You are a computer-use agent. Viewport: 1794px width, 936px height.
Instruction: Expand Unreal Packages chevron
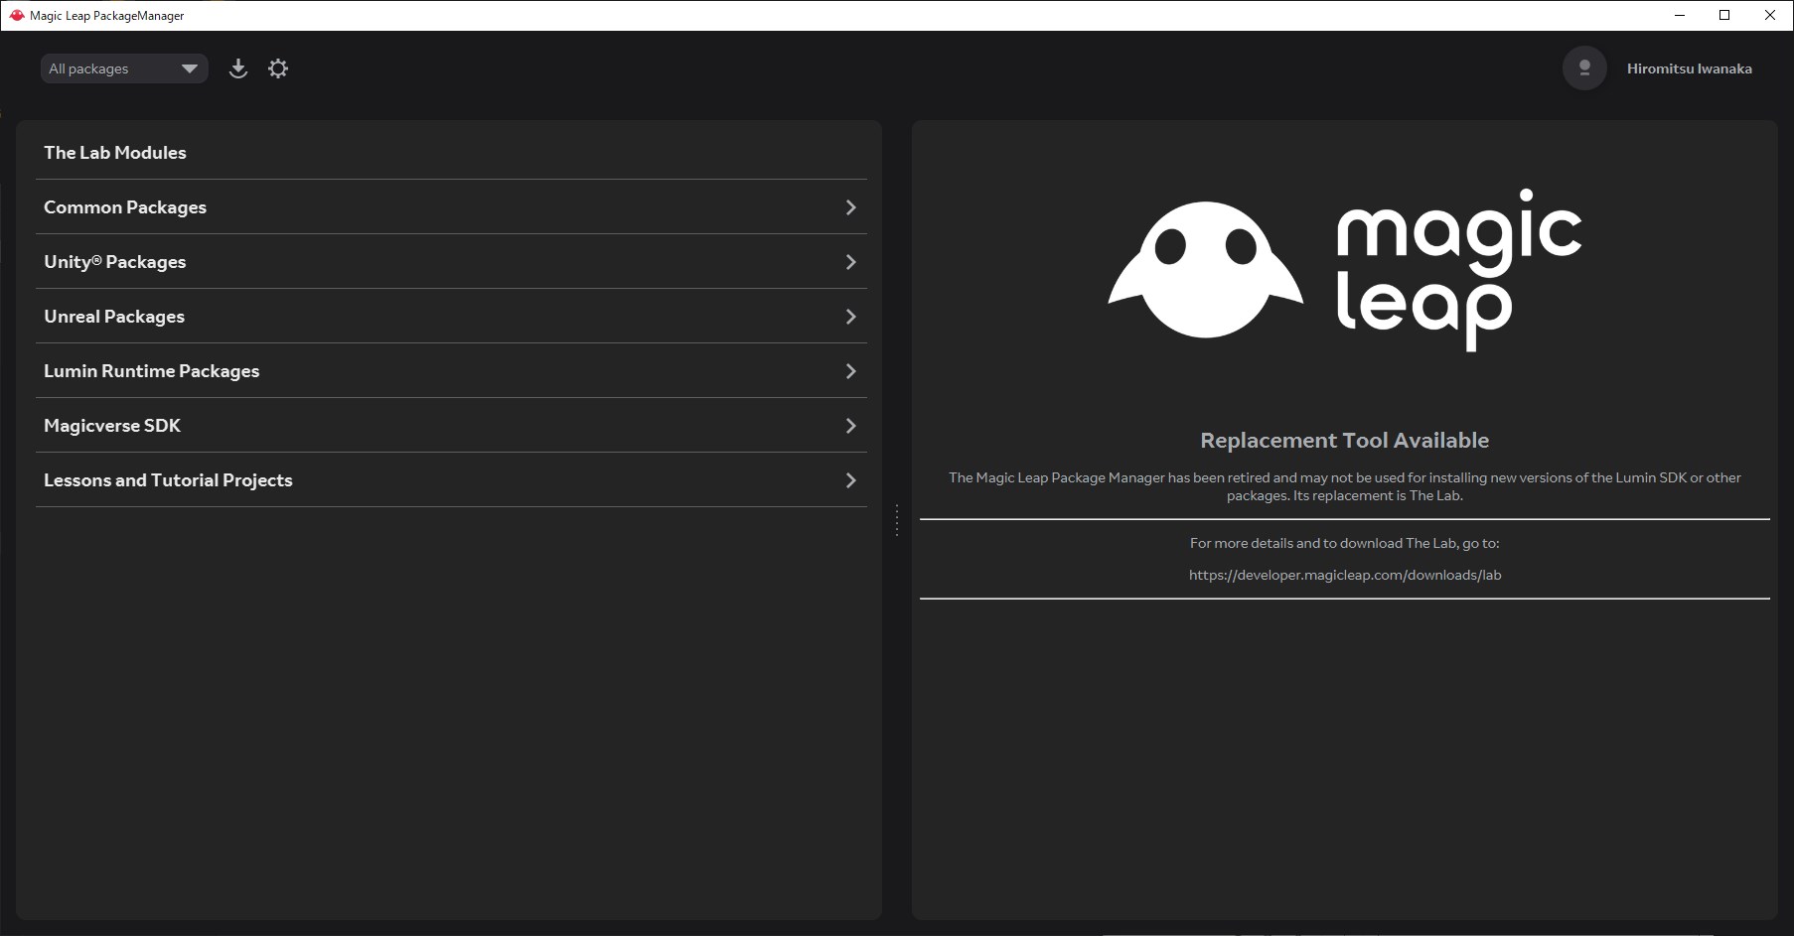(x=850, y=317)
